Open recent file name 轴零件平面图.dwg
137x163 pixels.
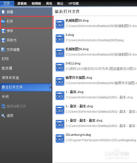pos(79,78)
